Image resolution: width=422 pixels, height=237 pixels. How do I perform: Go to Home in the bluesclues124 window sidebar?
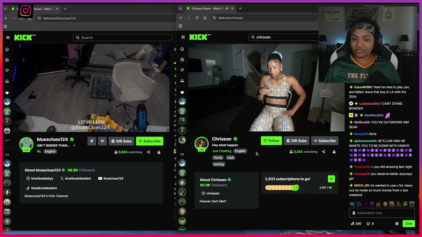click(x=7, y=49)
